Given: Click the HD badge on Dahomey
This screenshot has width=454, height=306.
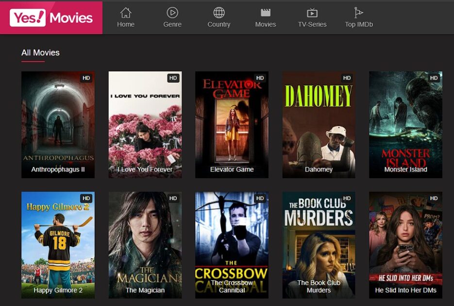Looking at the screenshot, I should tap(347, 78).
